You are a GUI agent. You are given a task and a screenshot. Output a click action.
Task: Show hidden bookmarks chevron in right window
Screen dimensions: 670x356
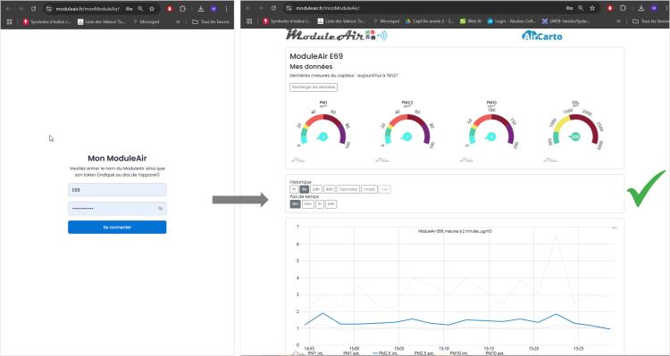(618, 21)
